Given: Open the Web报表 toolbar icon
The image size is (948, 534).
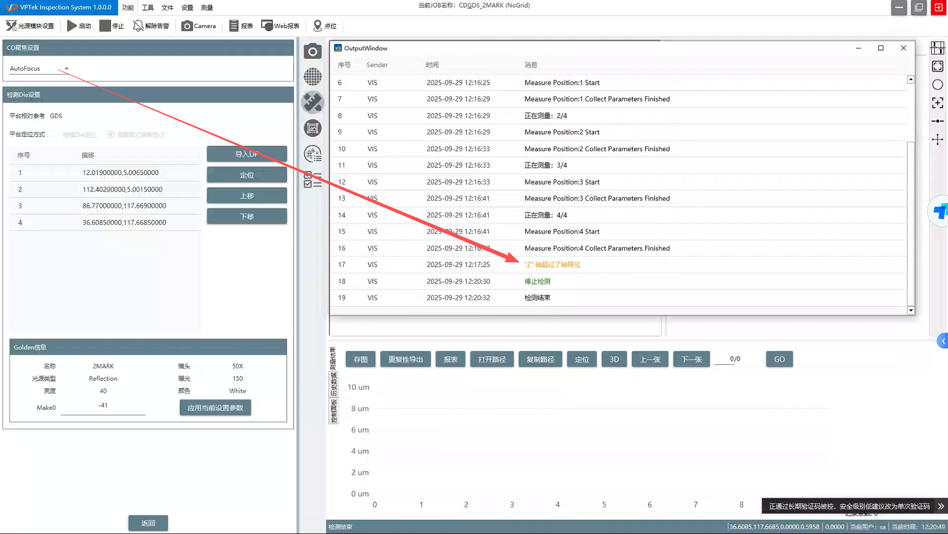Looking at the screenshot, I should click(267, 25).
